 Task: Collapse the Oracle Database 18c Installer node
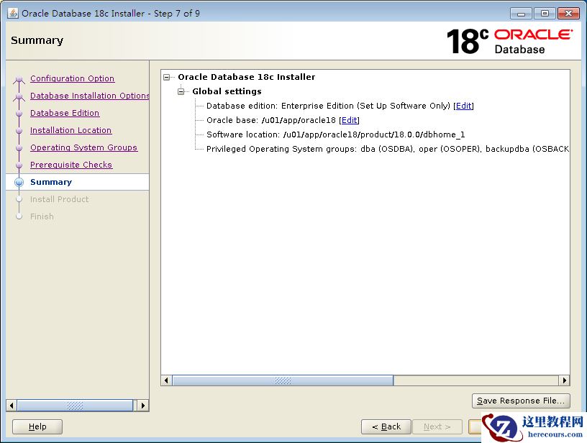pos(167,78)
